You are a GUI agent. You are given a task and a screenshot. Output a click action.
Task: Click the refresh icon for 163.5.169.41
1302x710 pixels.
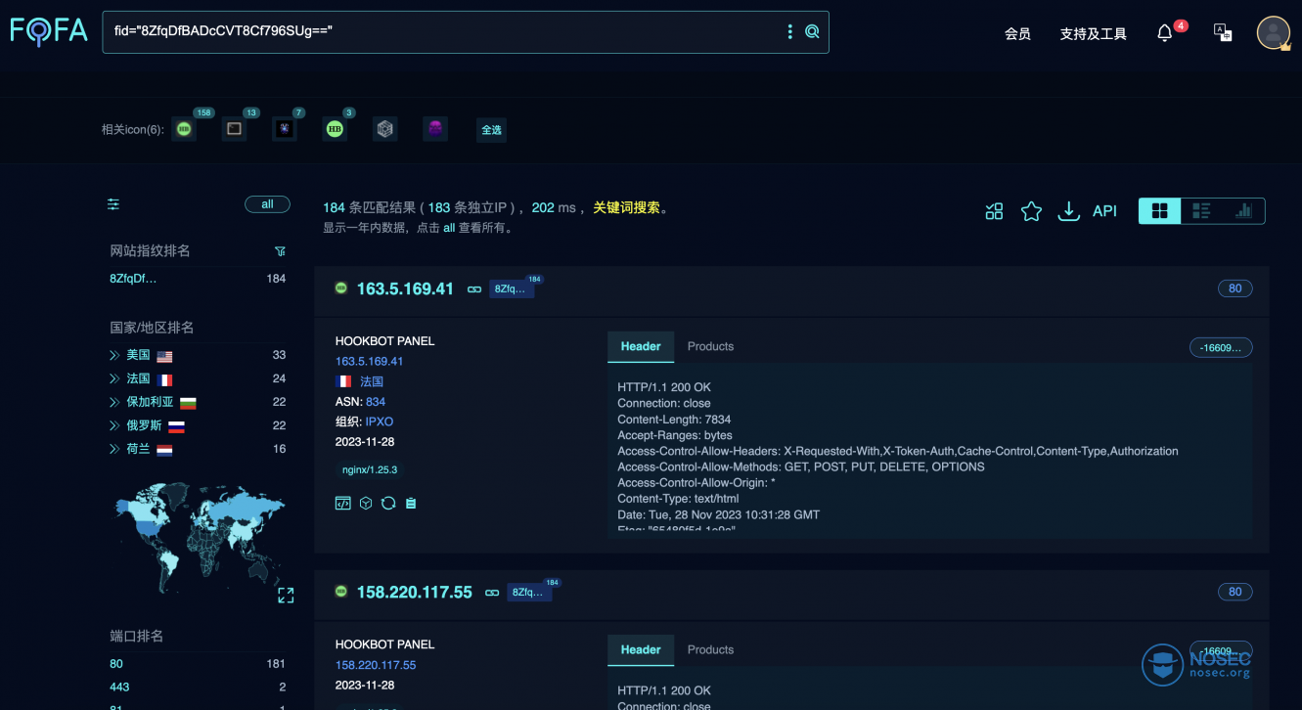tap(388, 503)
